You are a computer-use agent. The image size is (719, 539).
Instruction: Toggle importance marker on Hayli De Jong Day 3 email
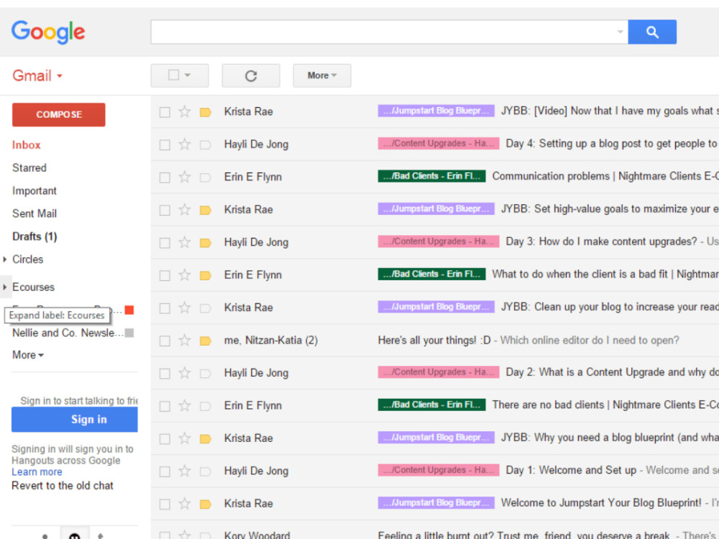pos(206,242)
